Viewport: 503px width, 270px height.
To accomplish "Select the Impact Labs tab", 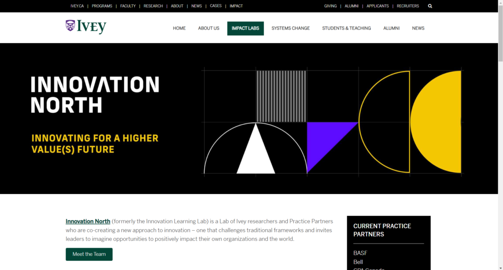I will pyautogui.click(x=246, y=28).
